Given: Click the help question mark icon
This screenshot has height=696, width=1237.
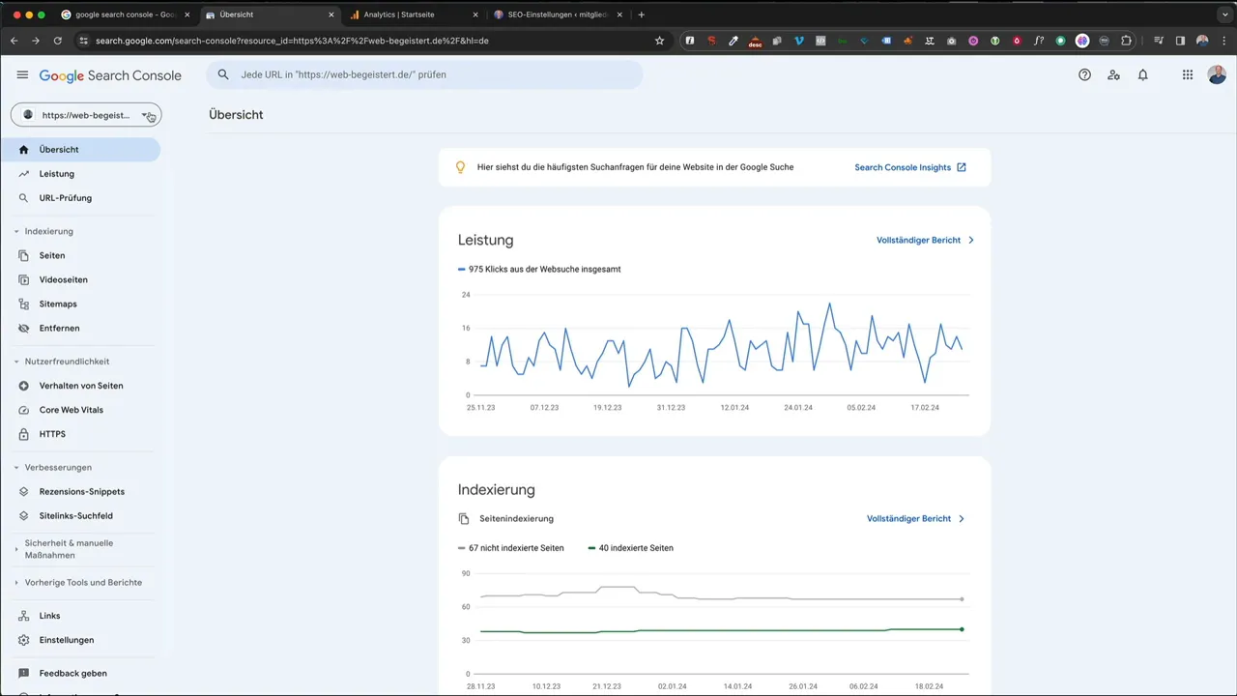Looking at the screenshot, I should 1084,74.
